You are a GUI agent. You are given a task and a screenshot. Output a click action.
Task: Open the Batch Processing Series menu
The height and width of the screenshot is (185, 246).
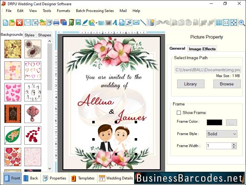click(95, 11)
